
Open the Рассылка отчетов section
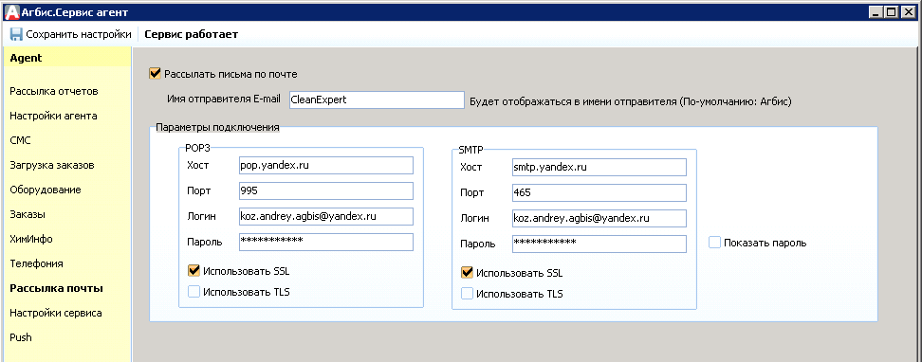pos(53,92)
